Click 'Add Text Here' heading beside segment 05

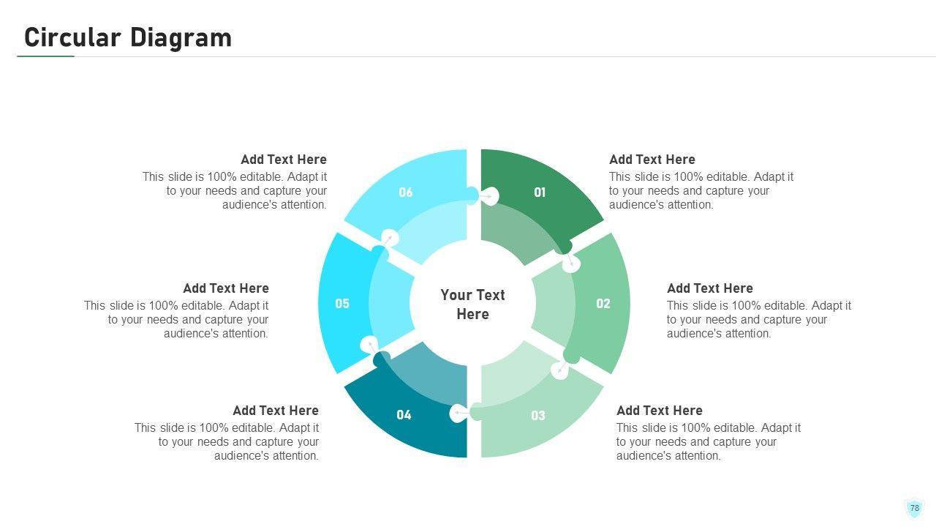click(x=226, y=288)
